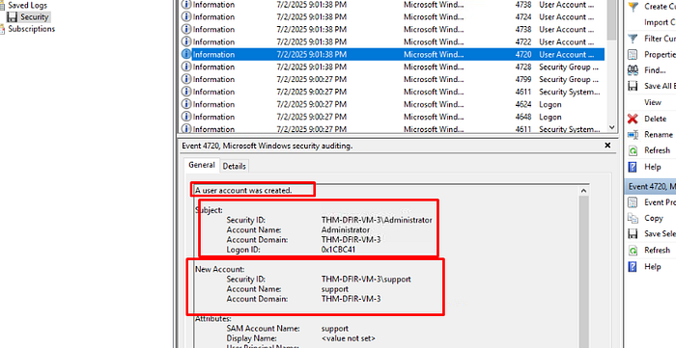Click the Security Group task cell of event 4728

569,67
